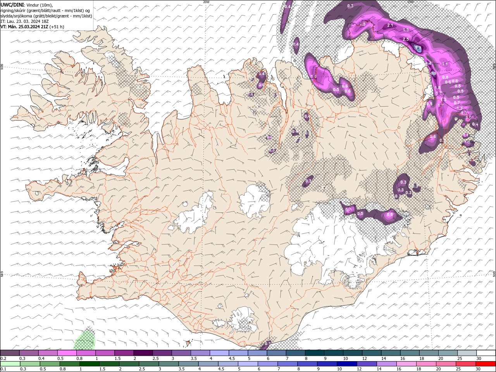Select the '9' label under the upper legend
The image size is (496, 372).
pyautogui.click(x=325, y=358)
